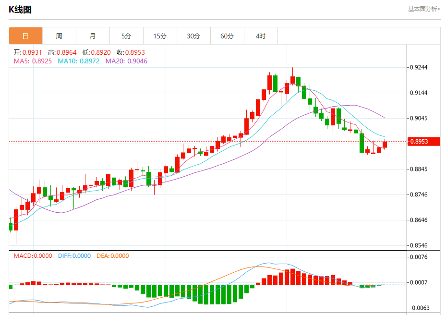Show the 5分 five-minute chart
This screenshot has width=446, height=315.
coord(126,36)
